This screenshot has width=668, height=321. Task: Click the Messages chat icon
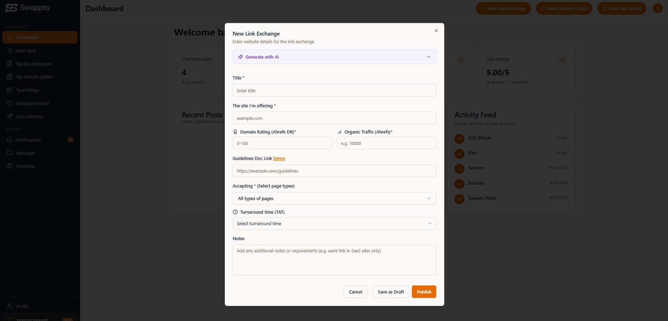[9, 153]
